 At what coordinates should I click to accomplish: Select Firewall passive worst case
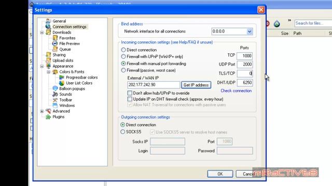point(123,70)
